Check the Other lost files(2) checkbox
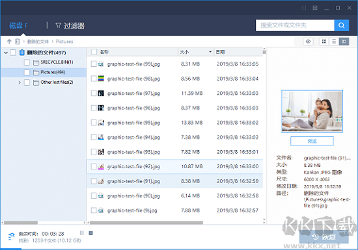Viewport: 358px width, 250px height. tap(27, 82)
